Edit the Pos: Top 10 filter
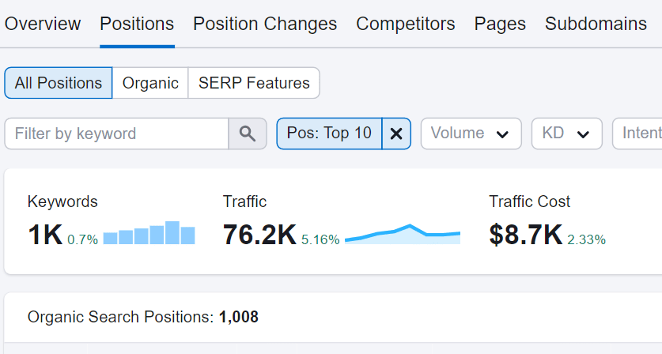The height and width of the screenshot is (354, 662). tap(329, 134)
